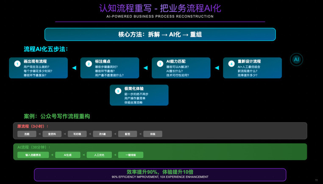The width and height of the screenshot is (323, 184).
Task: Click the gray 排版 step chip
Action: pos(153,134)
